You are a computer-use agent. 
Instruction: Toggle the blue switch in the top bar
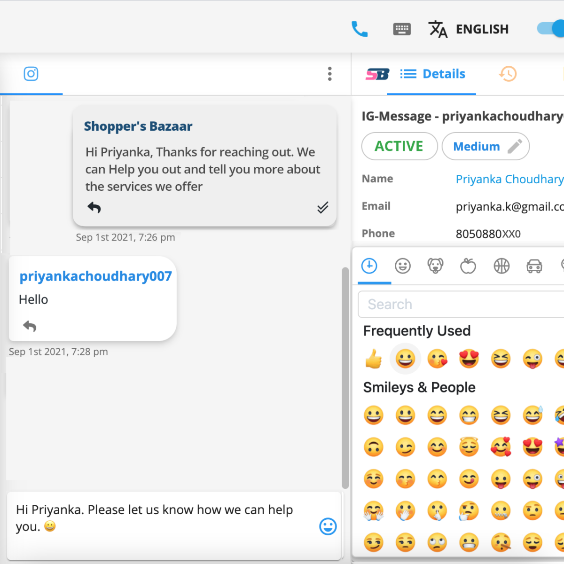point(551,29)
